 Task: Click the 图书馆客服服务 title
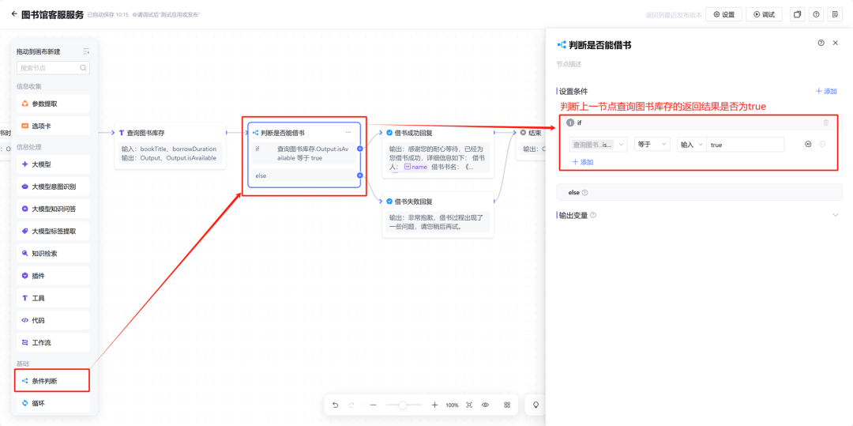(53, 15)
